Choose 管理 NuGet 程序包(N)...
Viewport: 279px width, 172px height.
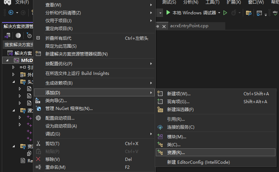click(x=95, y=109)
